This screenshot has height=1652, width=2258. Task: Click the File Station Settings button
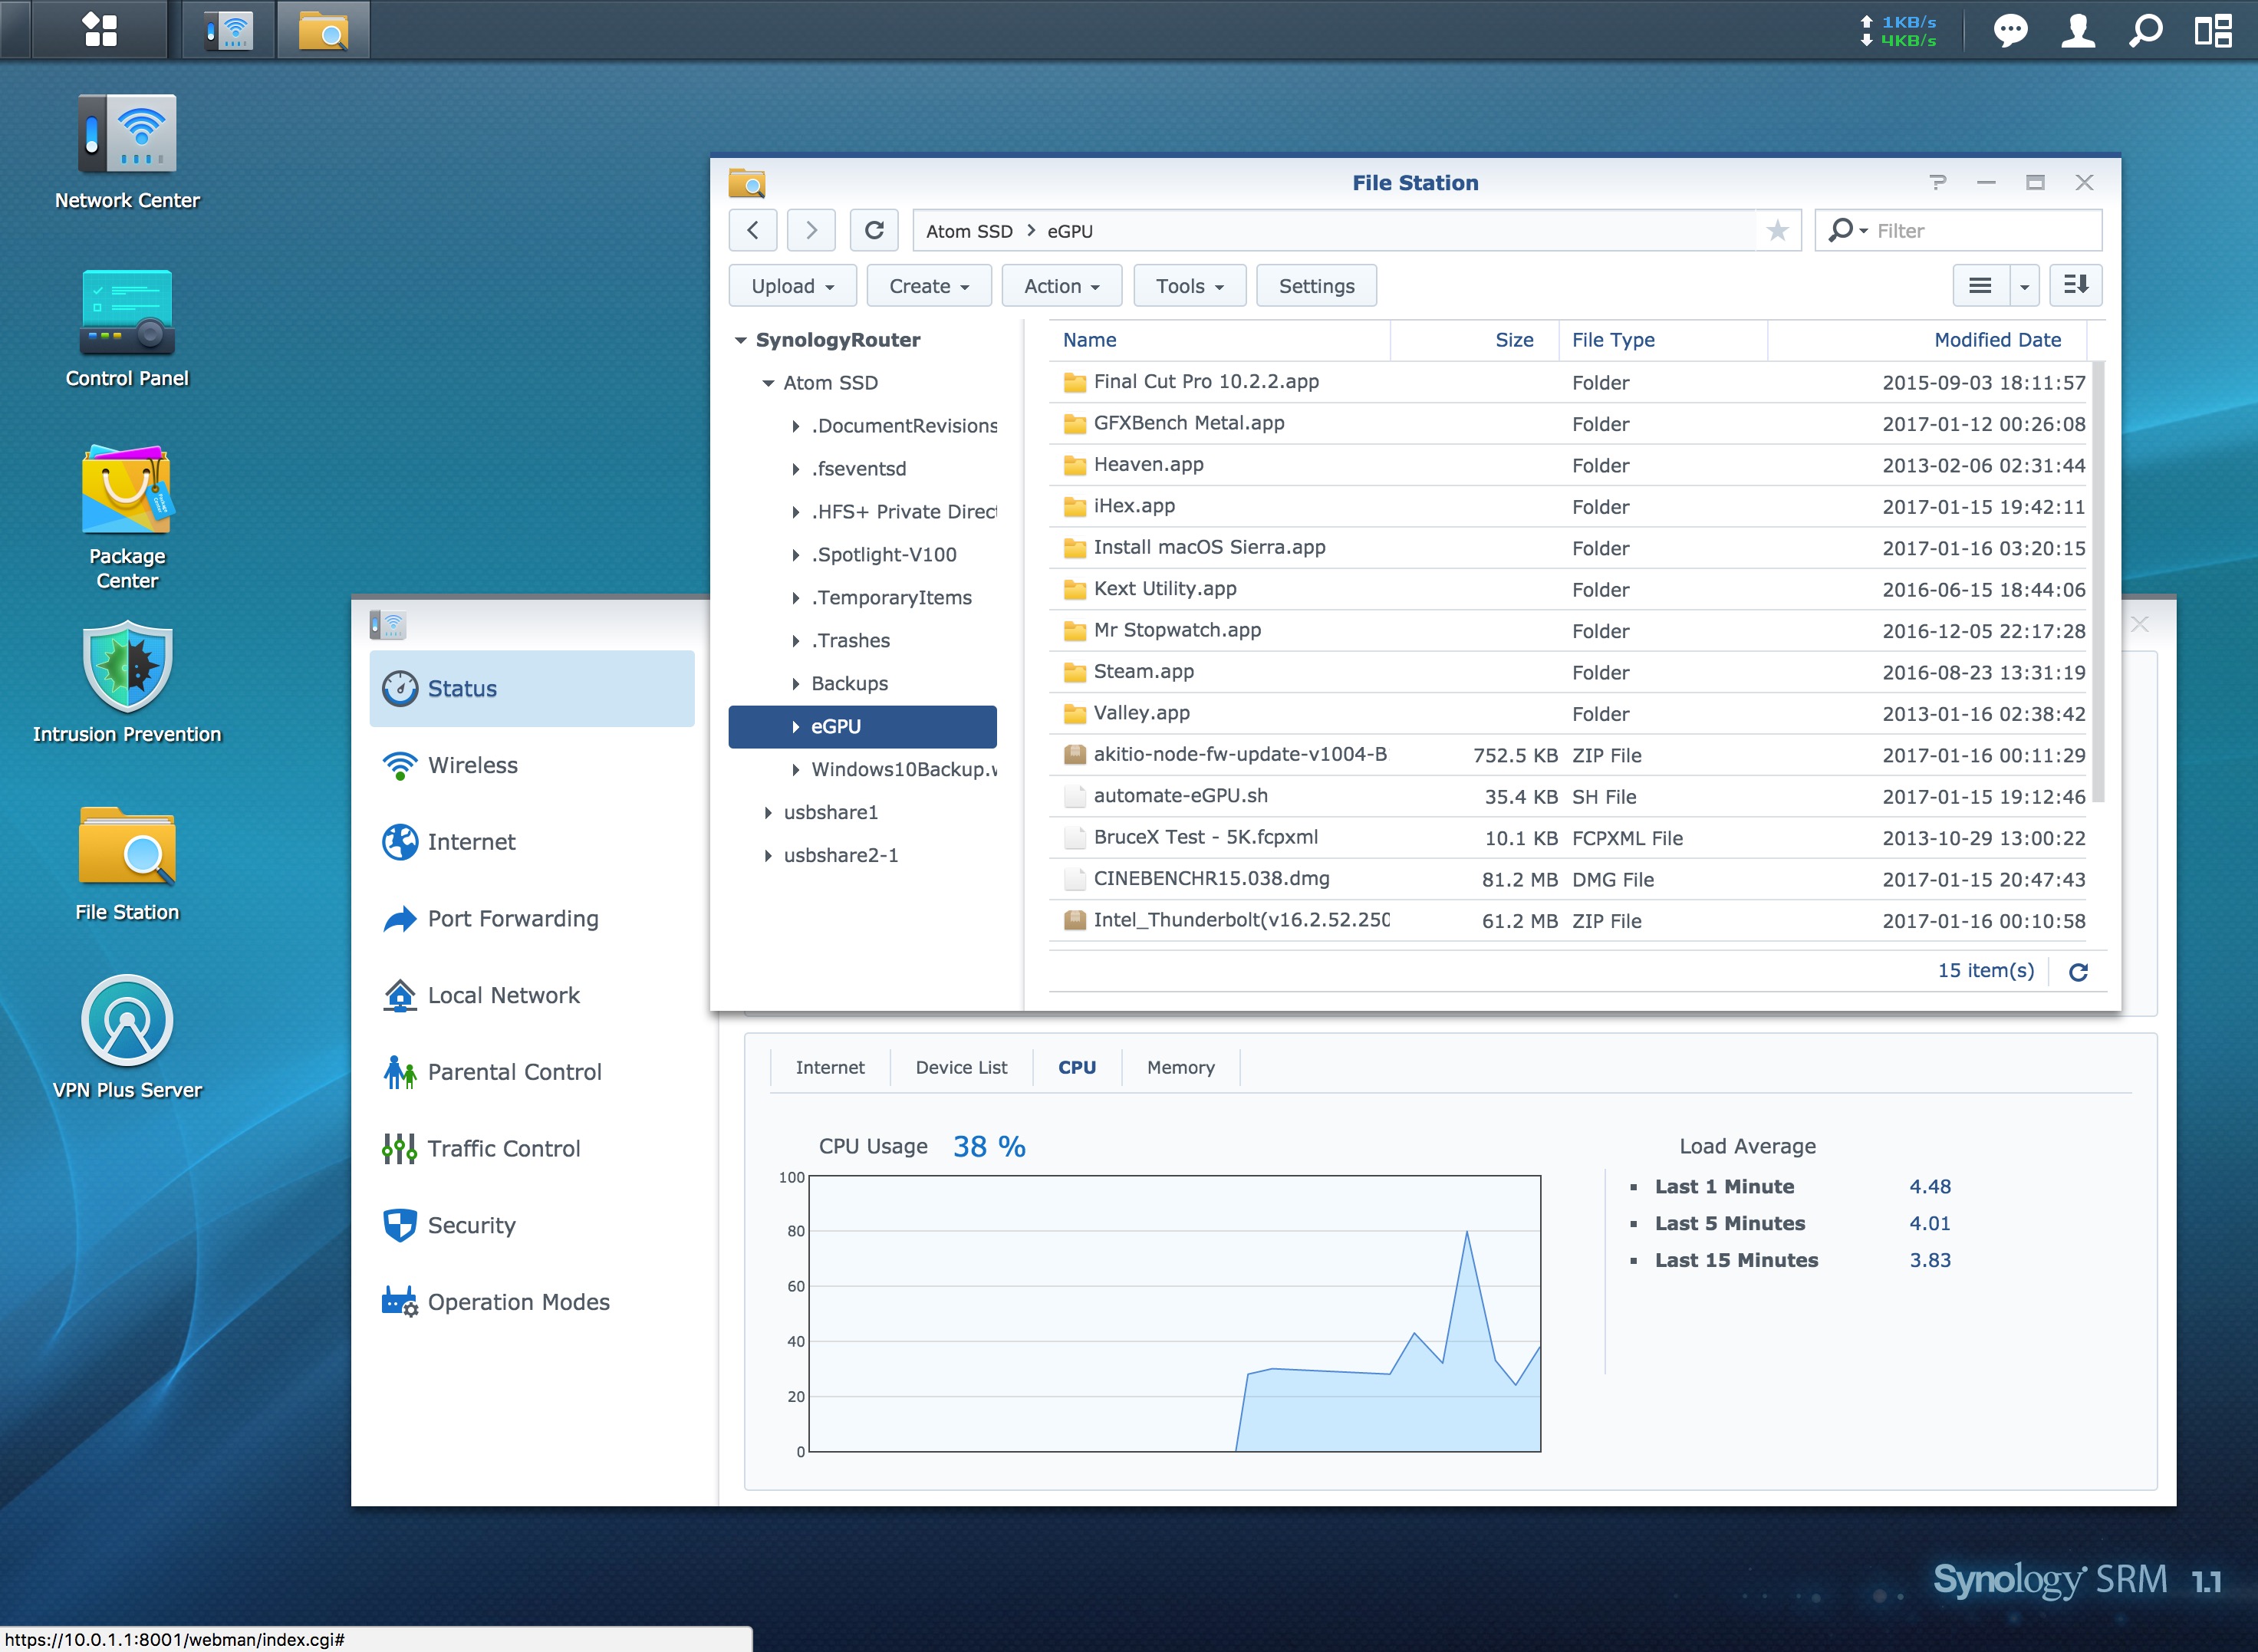[1316, 286]
